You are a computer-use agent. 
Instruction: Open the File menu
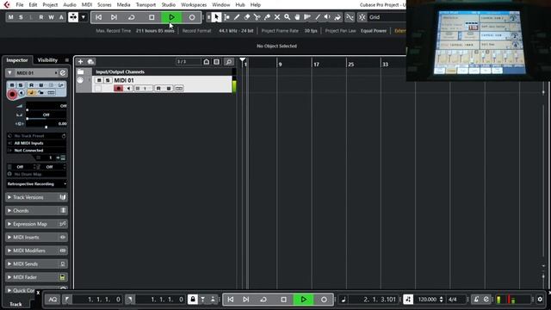click(x=20, y=5)
